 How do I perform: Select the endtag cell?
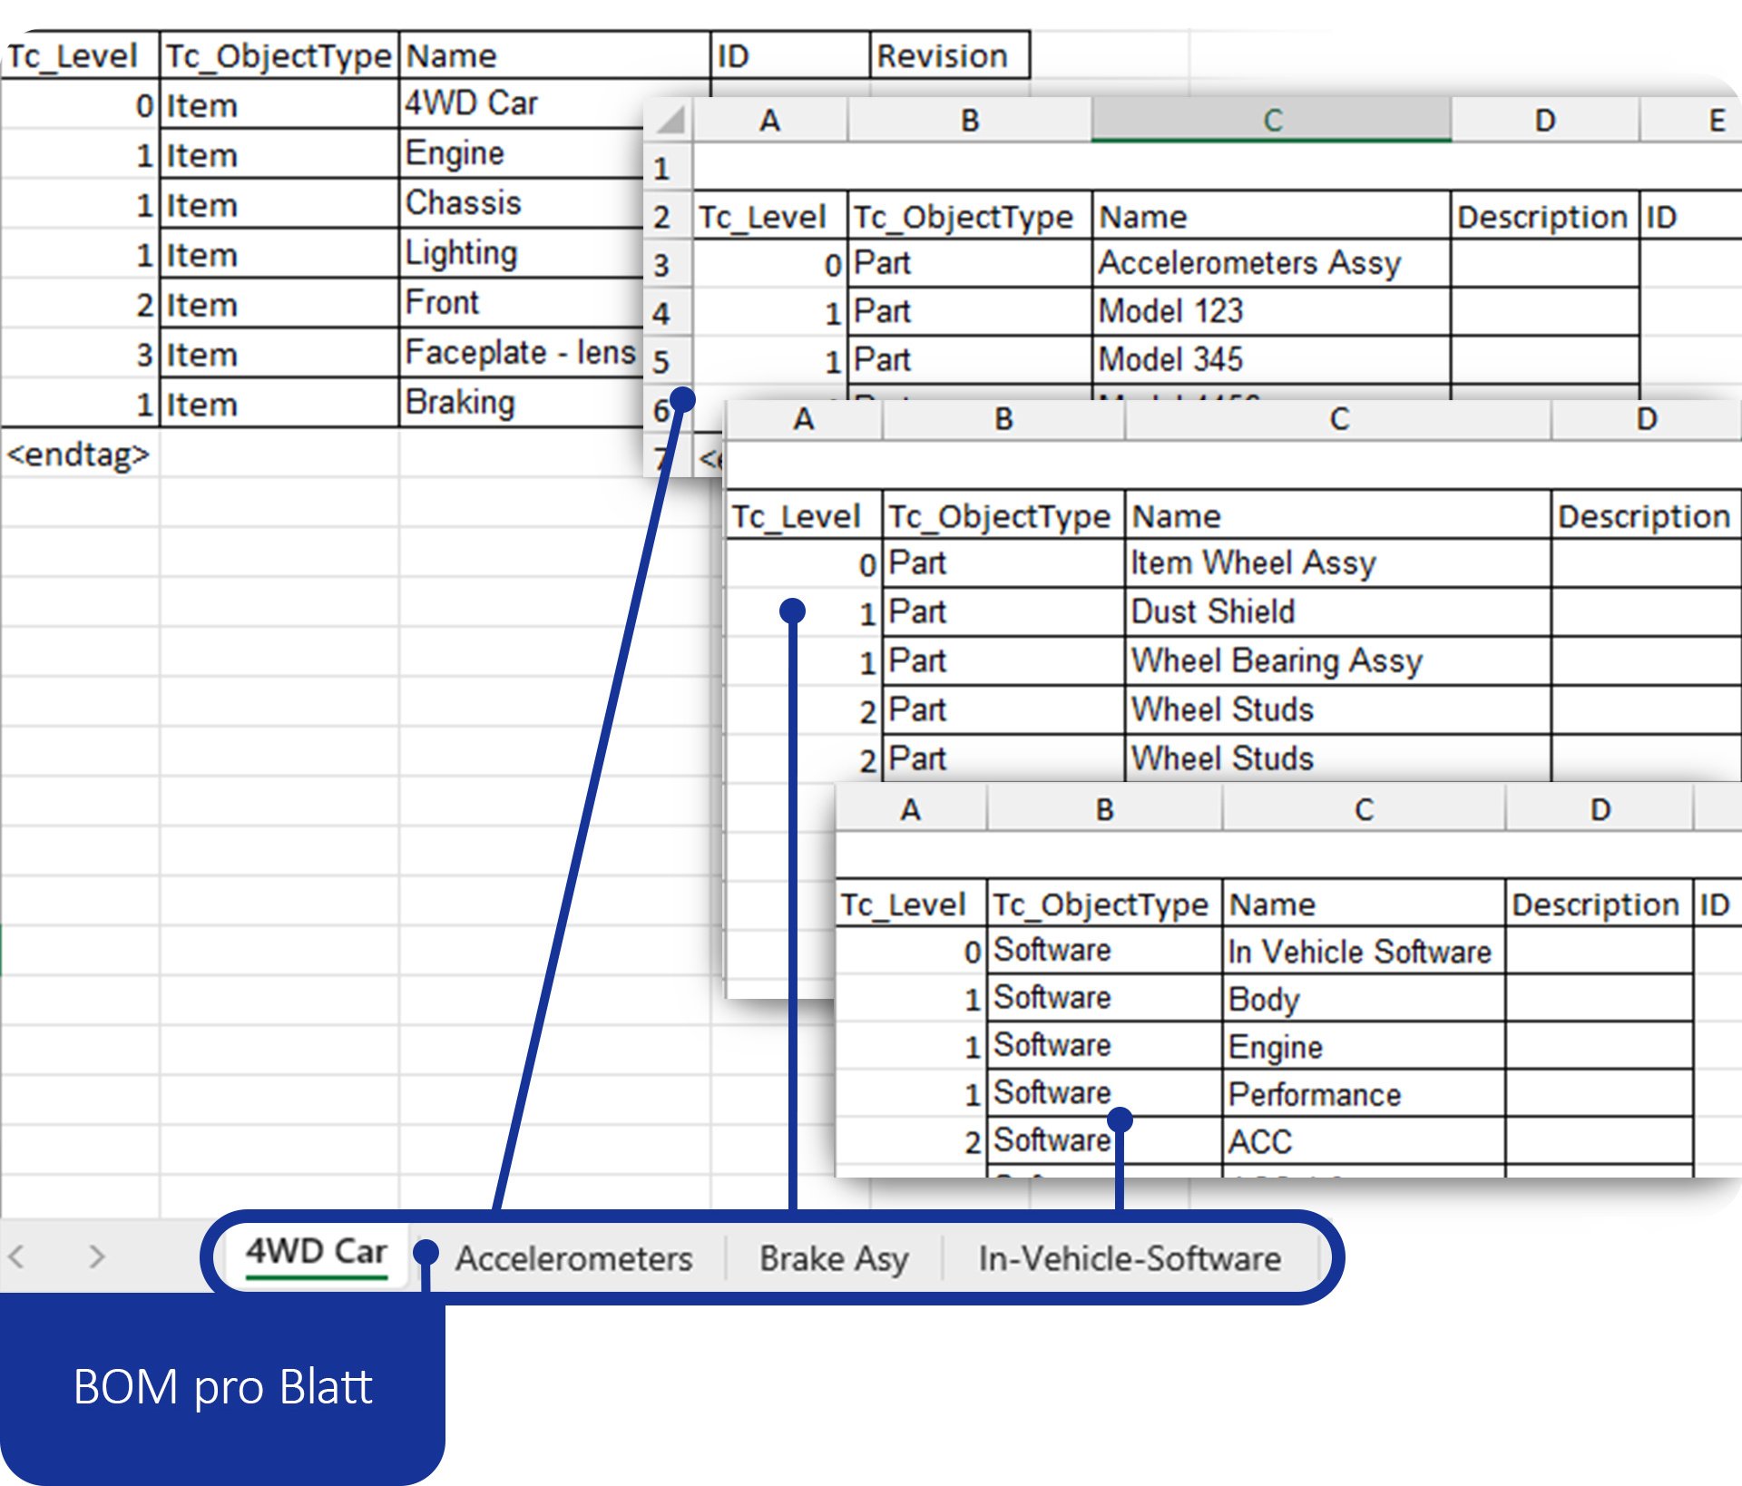(80, 455)
